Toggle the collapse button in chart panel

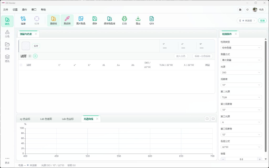[x=213, y=119]
